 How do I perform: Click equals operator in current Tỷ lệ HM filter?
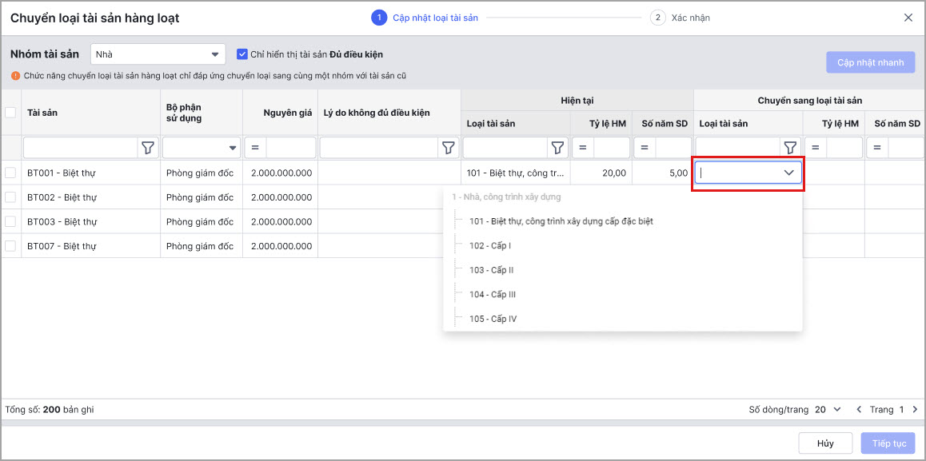click(582, 148)
